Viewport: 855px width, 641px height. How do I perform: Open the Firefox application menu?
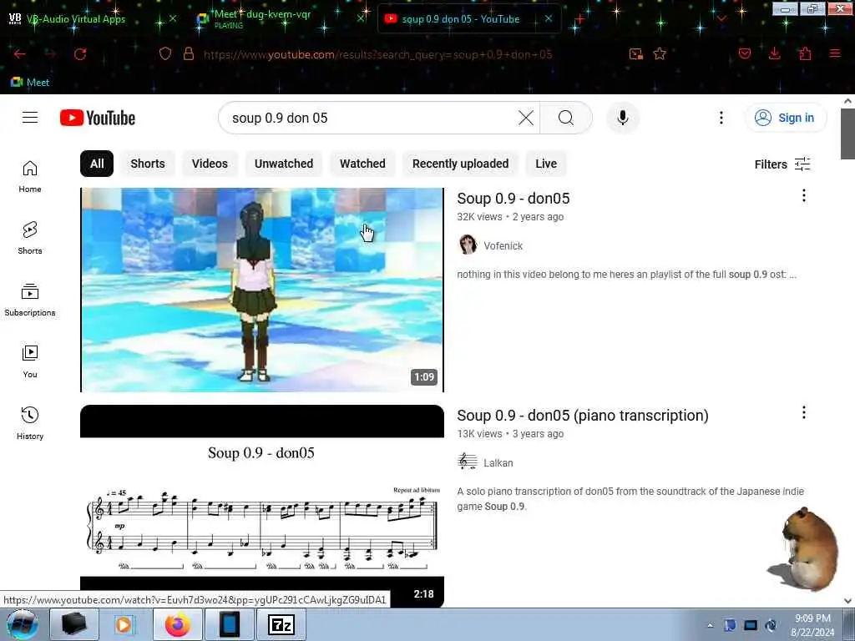click(x=835, y=53)
